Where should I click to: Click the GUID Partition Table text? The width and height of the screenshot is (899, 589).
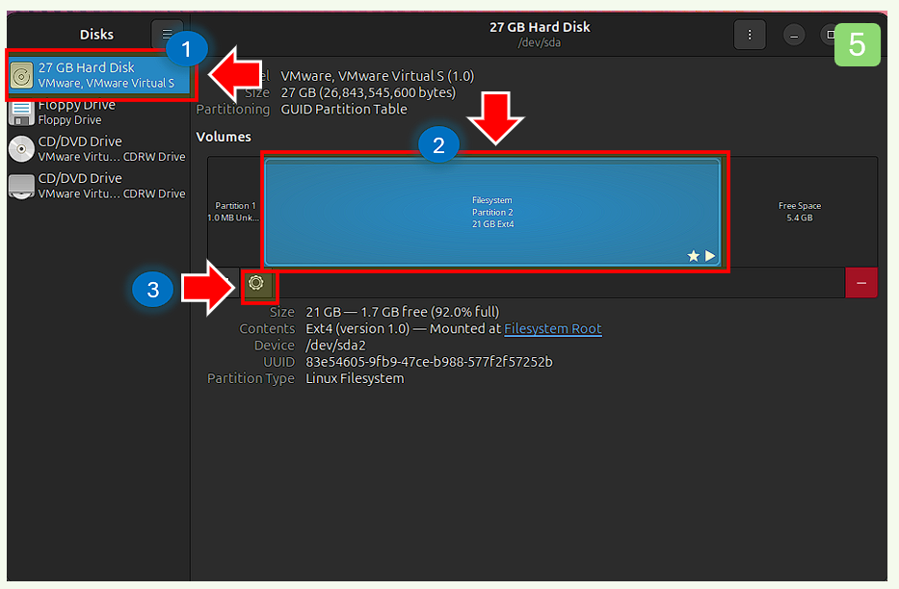[x=344, y=110]
